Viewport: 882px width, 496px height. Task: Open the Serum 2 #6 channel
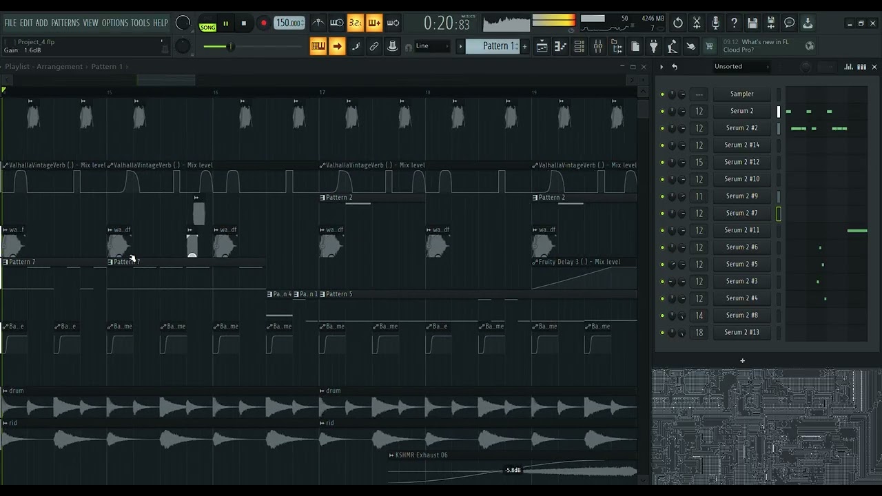coord(742,247)
